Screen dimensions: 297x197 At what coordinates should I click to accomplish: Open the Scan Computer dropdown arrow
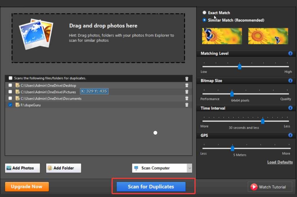[x=189, y=168]
